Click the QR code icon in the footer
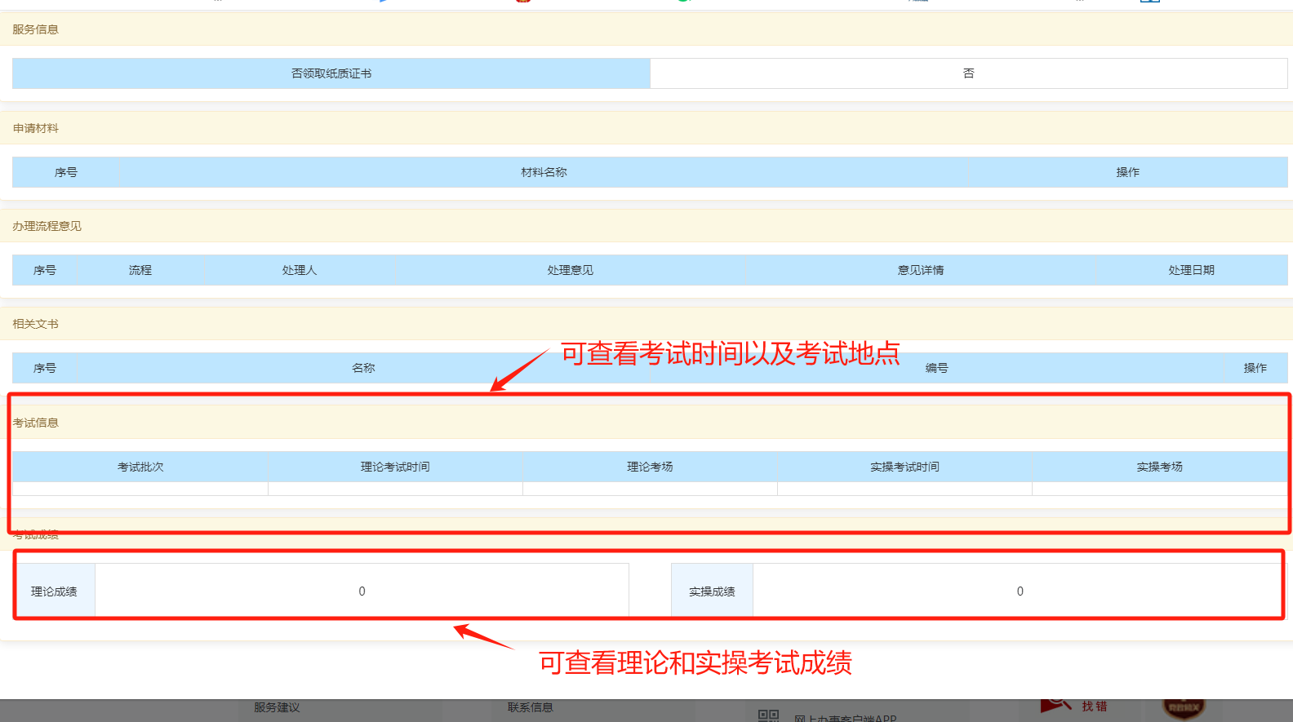Viewport: 1293px width, 722px height. [x=768, y=715]
